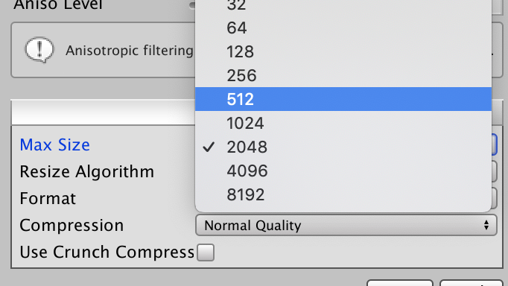The height and width of the screenshot is (286, 508).
Task: Select the checked 2048 max size option
Action: pyautogui.click(x=343, y=147)
